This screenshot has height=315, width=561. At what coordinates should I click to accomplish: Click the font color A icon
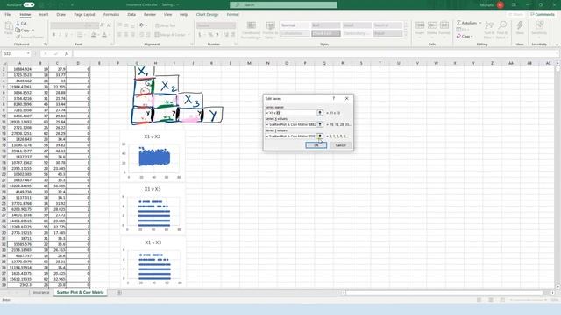(x=104, y=35)
